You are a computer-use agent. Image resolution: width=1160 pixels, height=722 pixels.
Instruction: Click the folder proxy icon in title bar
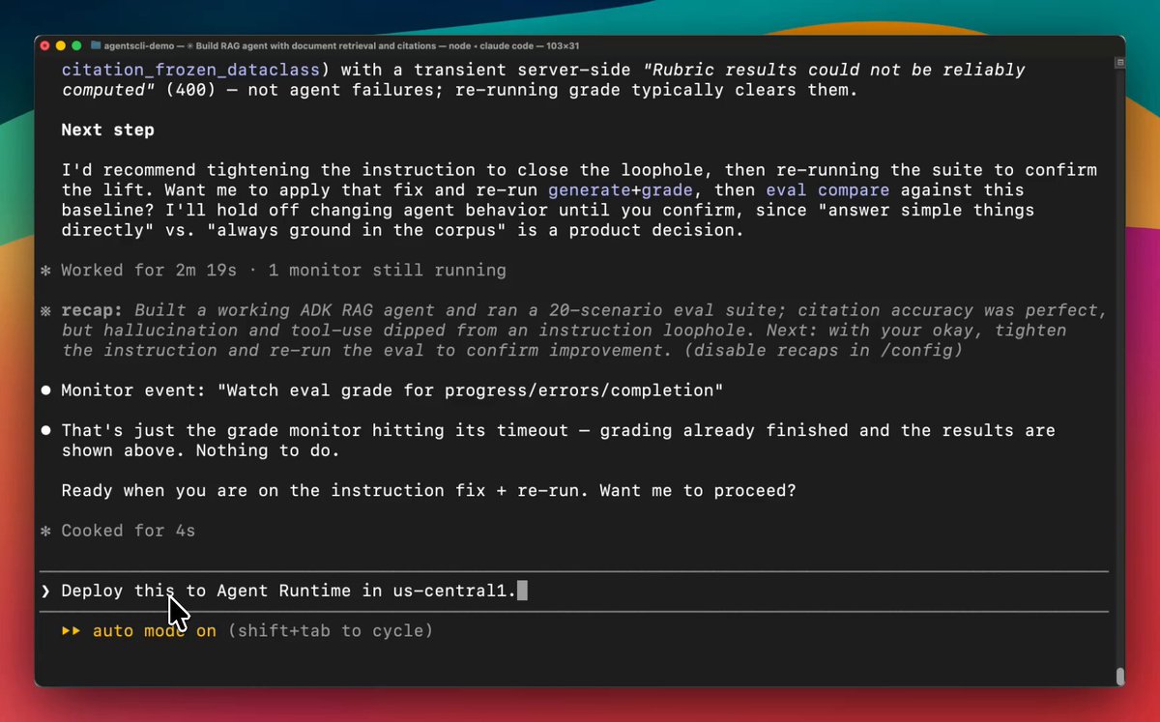pos(96,45)
